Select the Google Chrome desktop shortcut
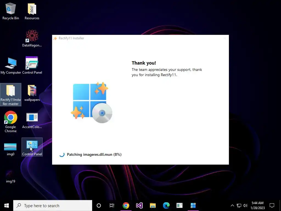 [11, 122]
